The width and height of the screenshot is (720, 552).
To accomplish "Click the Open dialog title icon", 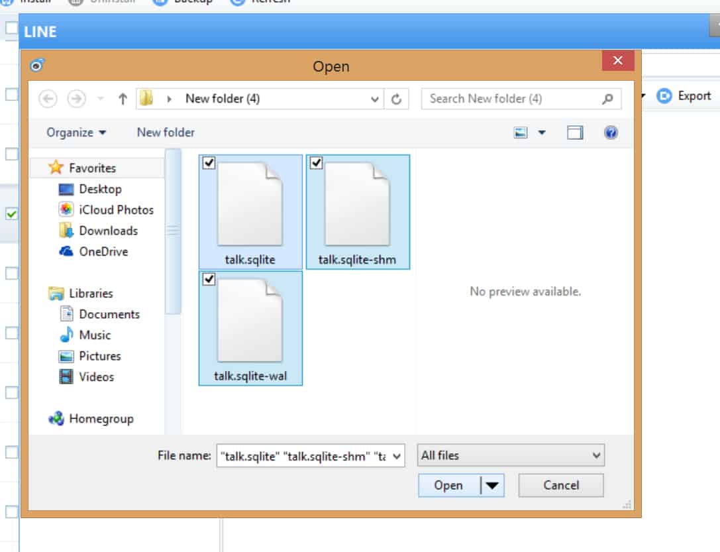I will (36, 65).
